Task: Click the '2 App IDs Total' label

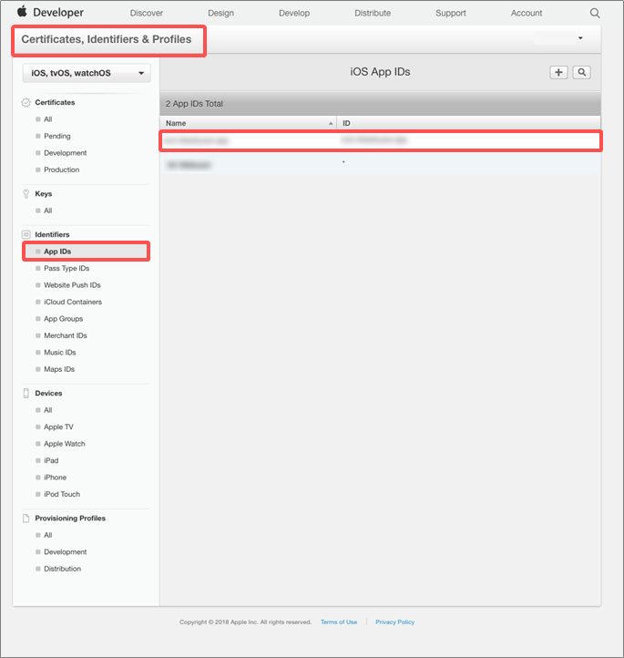Action: point(194,104)
